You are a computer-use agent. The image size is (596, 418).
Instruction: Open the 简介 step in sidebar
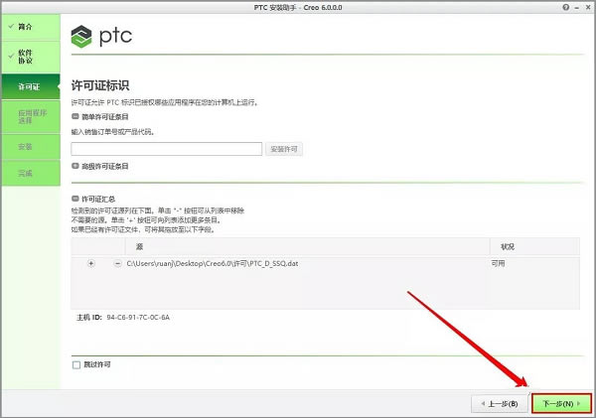click(31, 28)
